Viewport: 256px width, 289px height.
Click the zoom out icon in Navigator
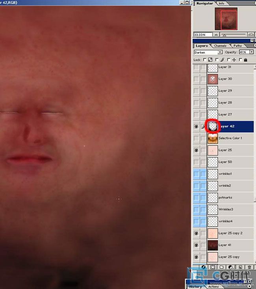tap(215, 35)
